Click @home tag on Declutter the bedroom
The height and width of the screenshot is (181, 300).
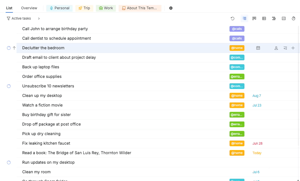[237, 48]
